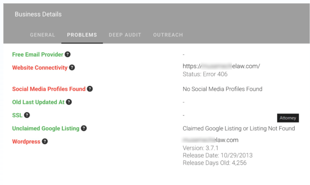310x185 pixels.
Task: Open the https website URL link
Action: (221, 66)
